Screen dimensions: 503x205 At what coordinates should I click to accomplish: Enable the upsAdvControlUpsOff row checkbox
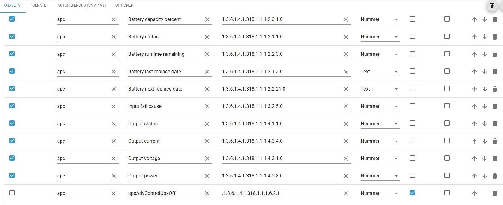12,193
